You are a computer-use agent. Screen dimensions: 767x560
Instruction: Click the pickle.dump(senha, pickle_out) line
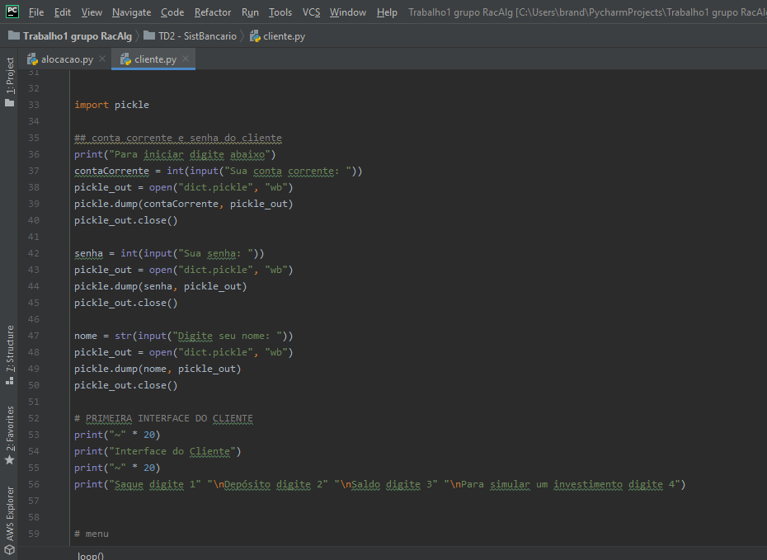(x=161, y=286)
